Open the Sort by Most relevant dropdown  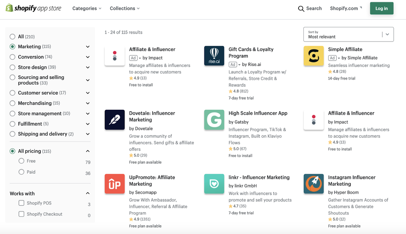coord(349,34)
